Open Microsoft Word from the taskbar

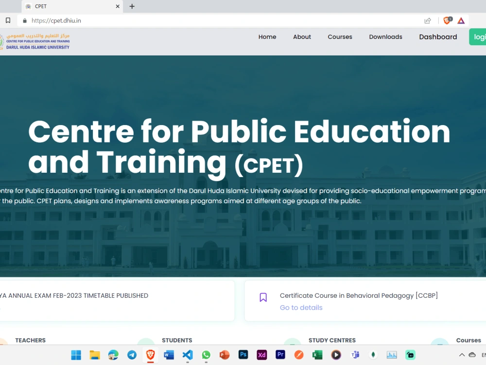coord(169,355)
